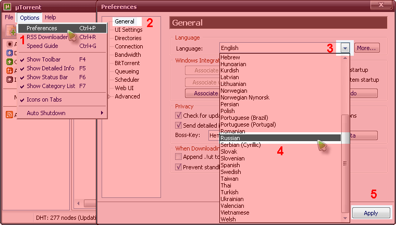
Task: Toggle Prevent standby checkbox
Action: (x=179, y=167)
